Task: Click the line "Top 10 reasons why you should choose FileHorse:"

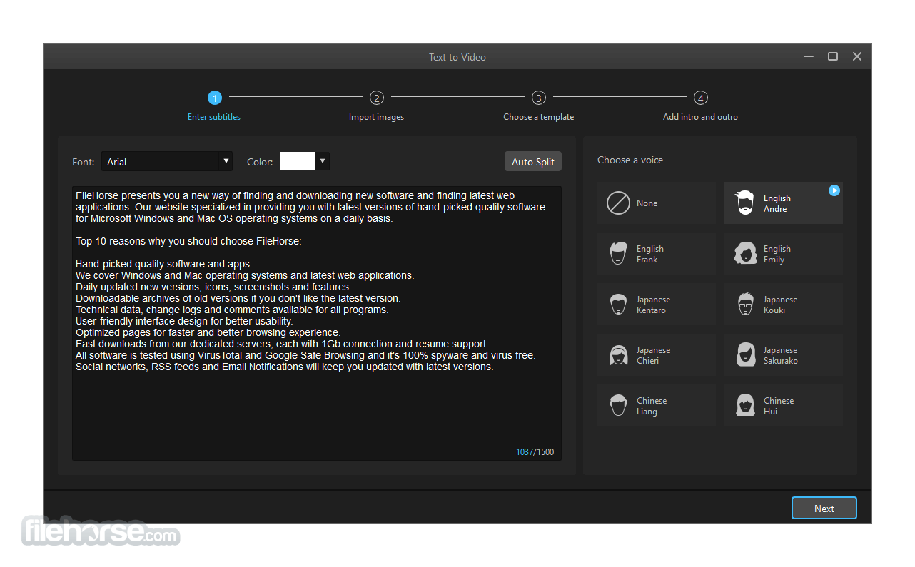Action: click(x=188, y=242)
